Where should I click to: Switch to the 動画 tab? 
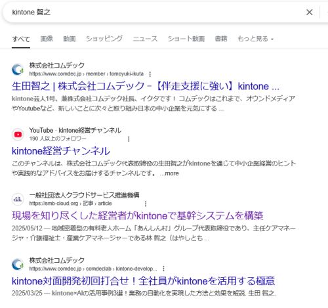click(x=70, y=39)
